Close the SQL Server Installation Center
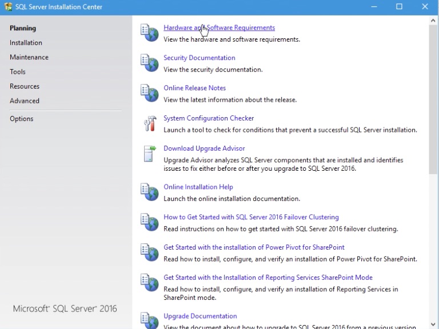 click(425, 7)
